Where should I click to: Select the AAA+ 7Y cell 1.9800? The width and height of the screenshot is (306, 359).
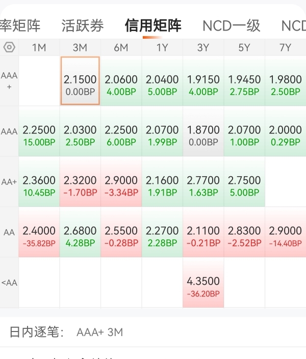(x=285, y=81)
